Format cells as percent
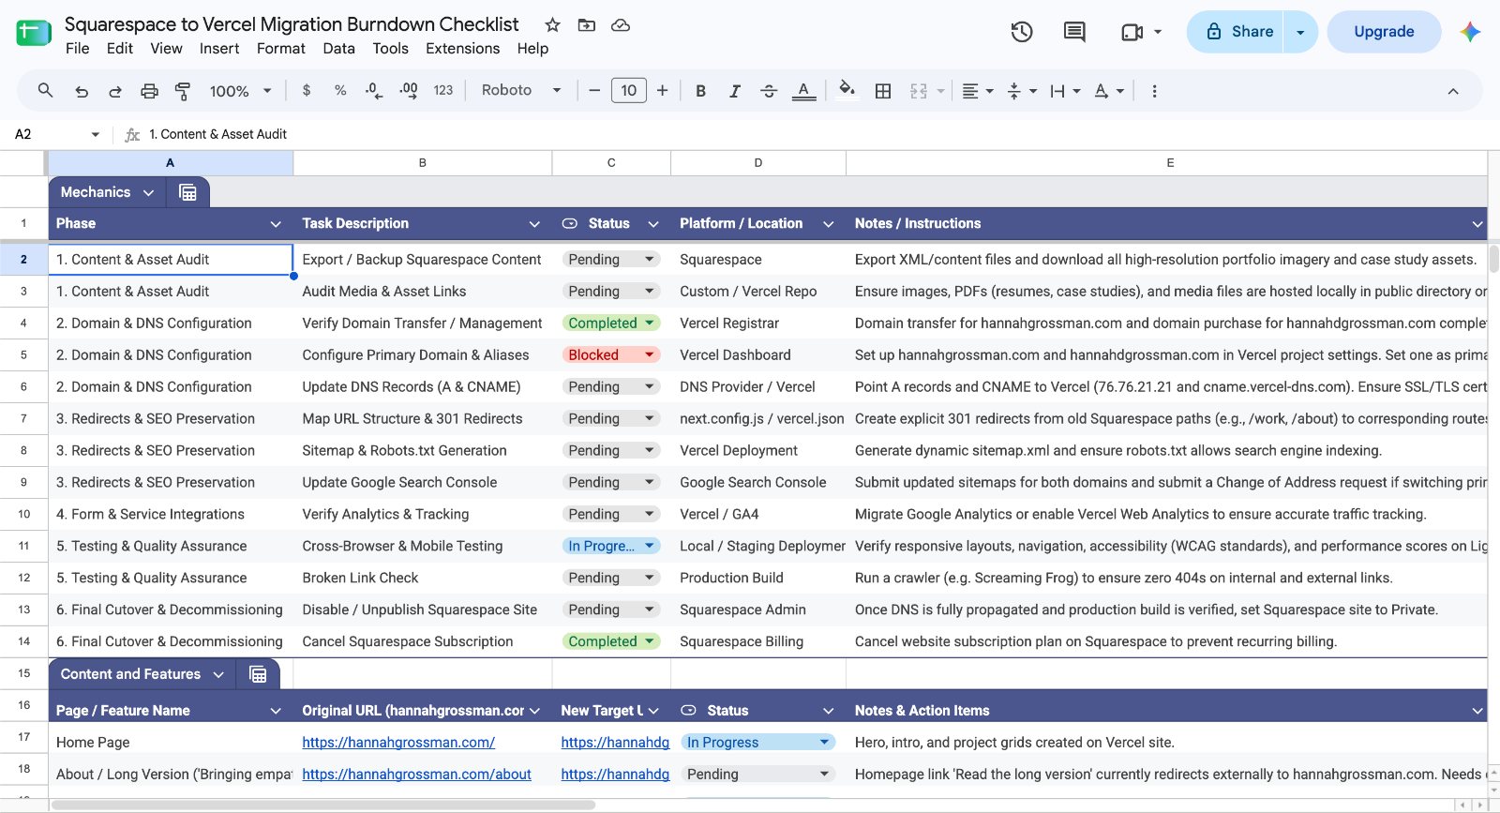Viewport: 1500px width, 813px height. 340,90
